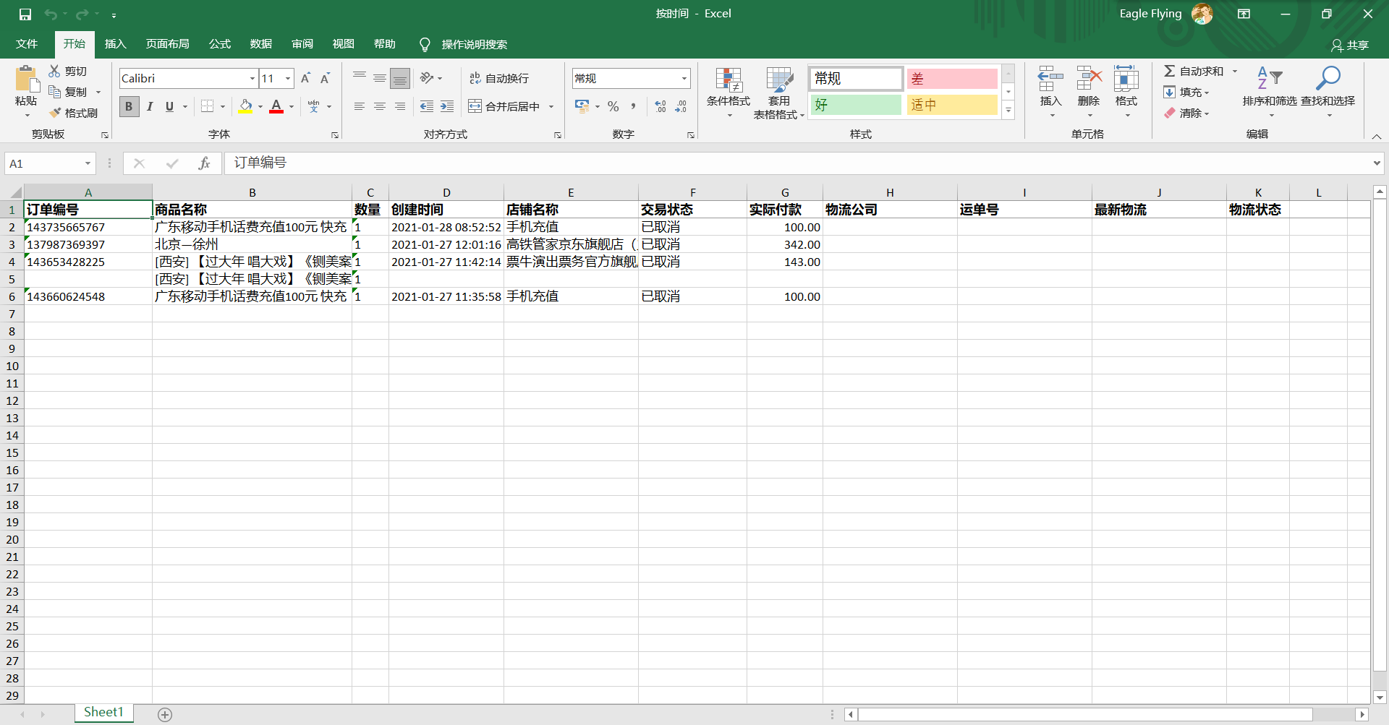This screenshot has height=725, width=1389.
Task: Click Find & Select (查找和选择)
Action: click(x=1328, y=92)
